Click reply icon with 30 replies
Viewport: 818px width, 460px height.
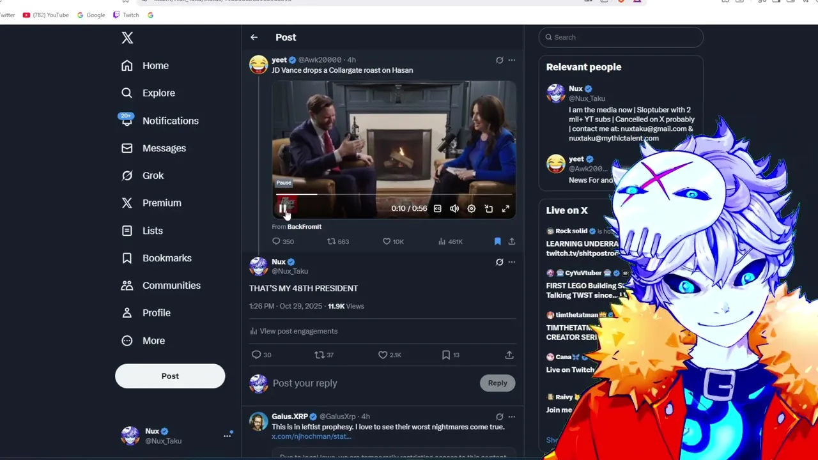click(x=262, y=355)
